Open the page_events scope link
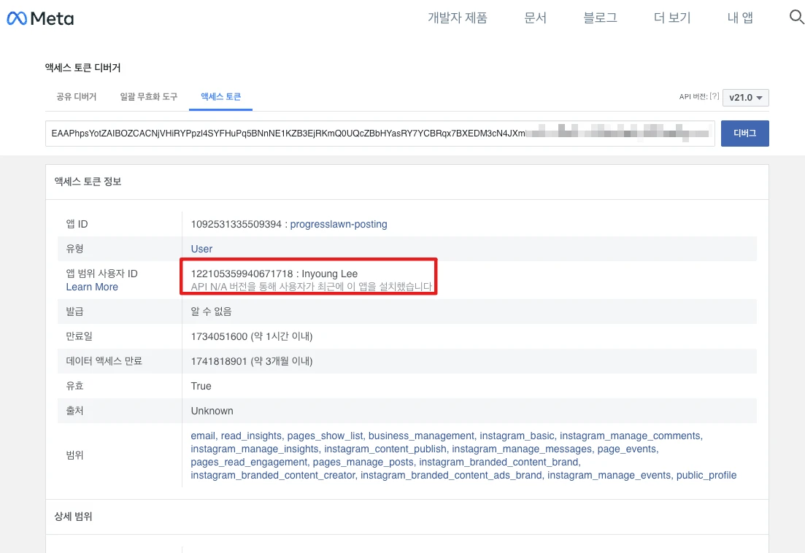The image size is (805, 553). click(x=627, y=449)
